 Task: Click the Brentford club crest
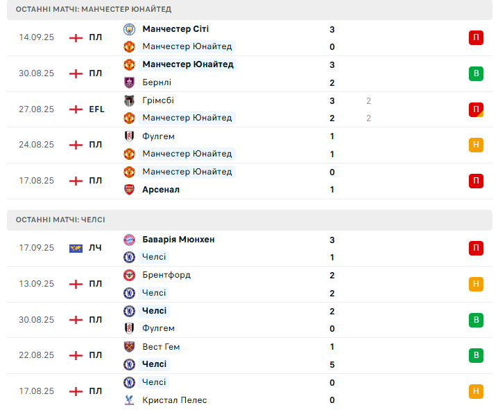129,275
